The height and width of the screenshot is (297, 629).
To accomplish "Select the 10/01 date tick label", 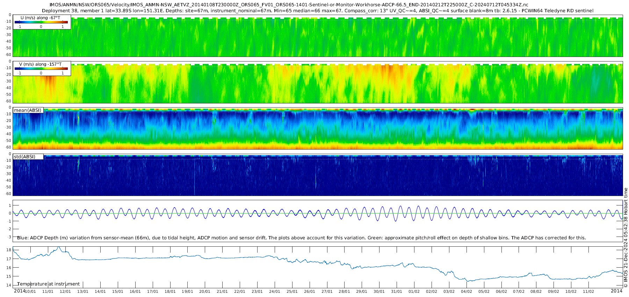I will click(30, 291).
